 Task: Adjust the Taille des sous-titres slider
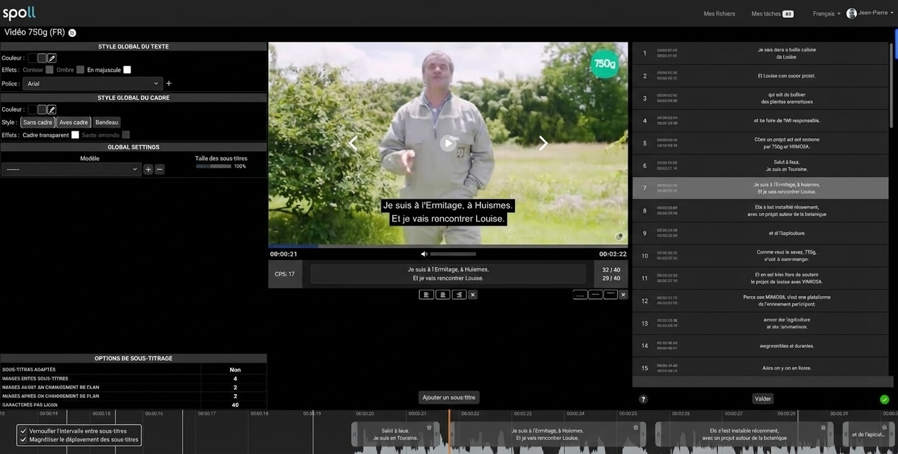coord(213,166)
